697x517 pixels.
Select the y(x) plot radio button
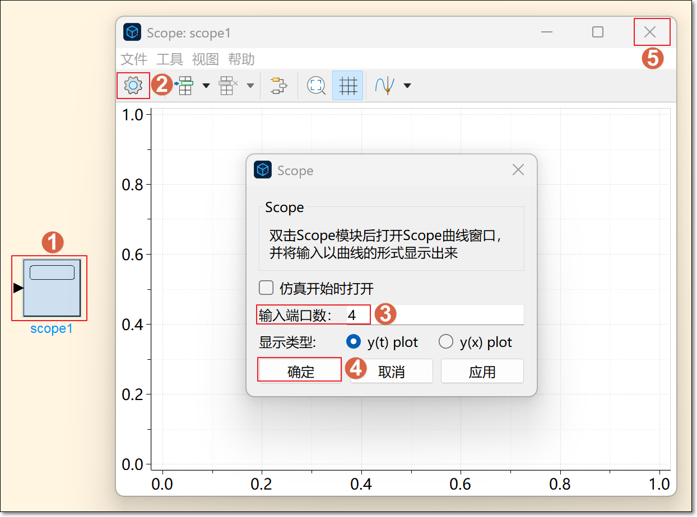click(446, 341)
